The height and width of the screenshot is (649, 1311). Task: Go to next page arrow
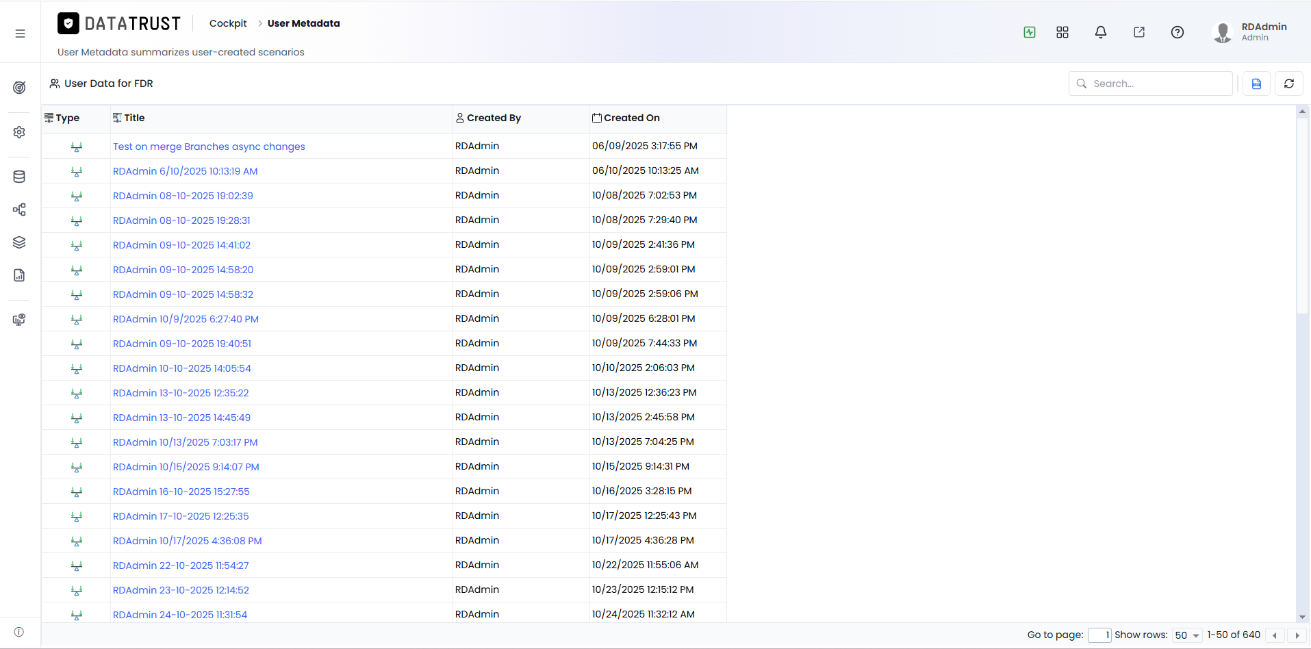tap(1297, 635)
